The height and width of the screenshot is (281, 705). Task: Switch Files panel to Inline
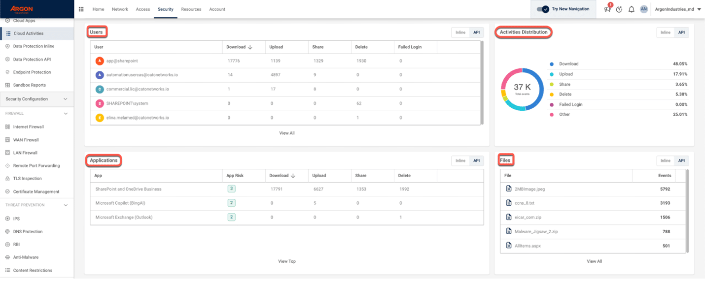tap(666, 161)
